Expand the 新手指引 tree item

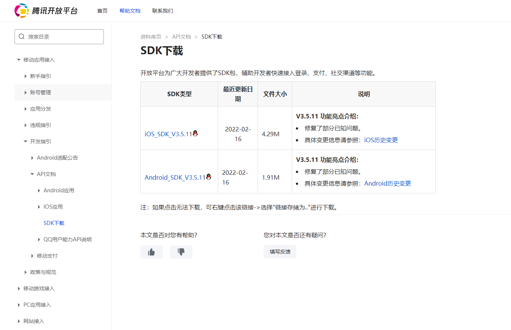(25, 76)
